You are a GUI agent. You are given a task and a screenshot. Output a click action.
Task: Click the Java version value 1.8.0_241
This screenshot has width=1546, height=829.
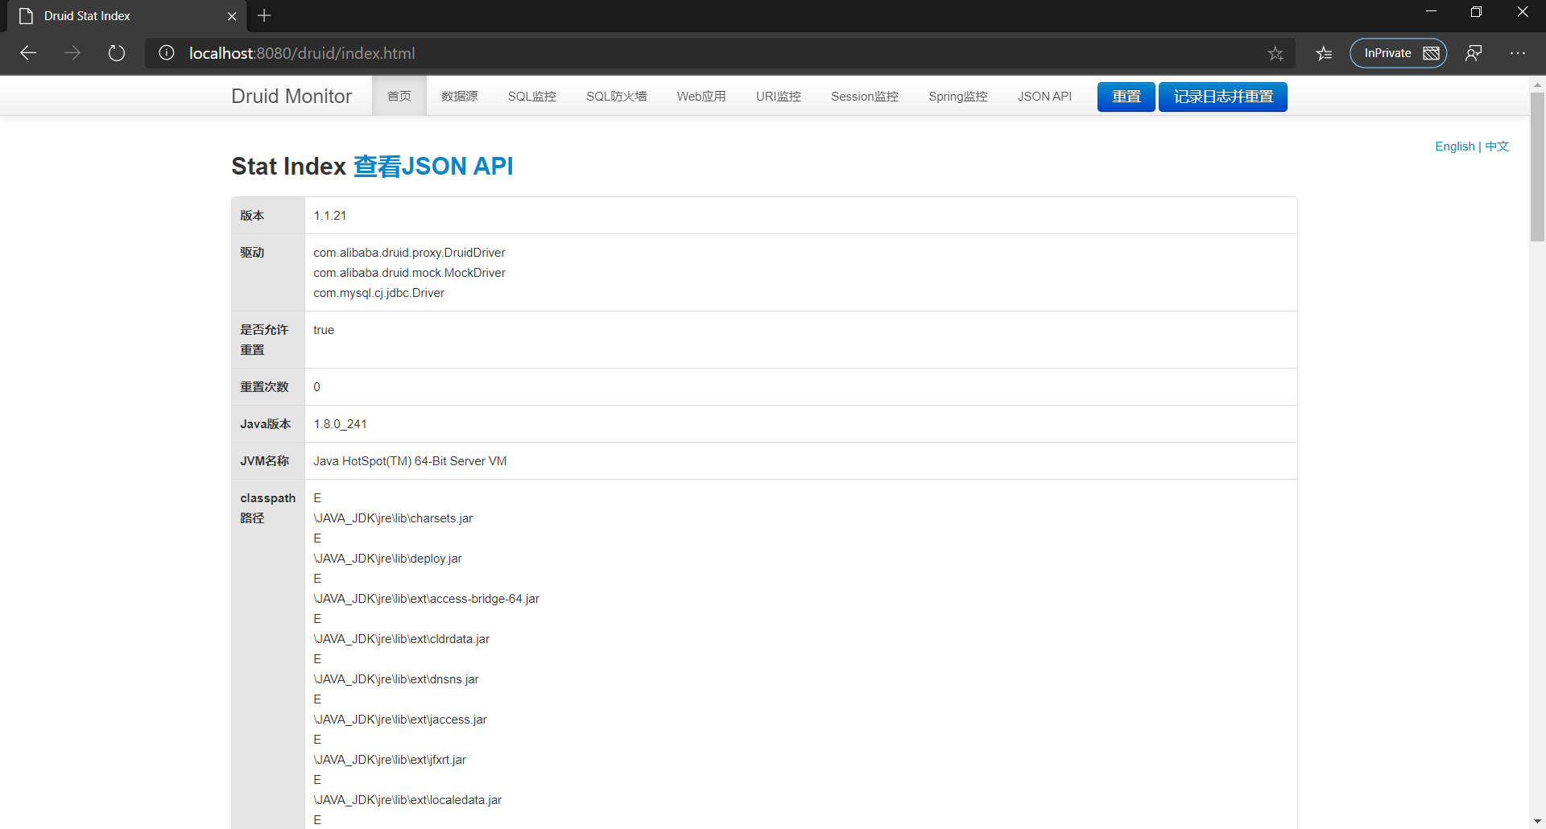tap(341, 424)
